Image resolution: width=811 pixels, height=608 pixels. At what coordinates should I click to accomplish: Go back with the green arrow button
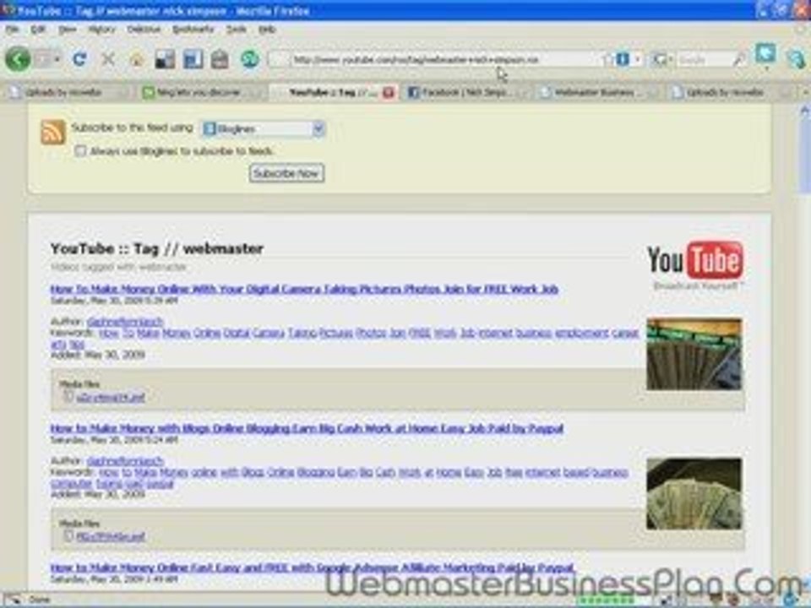[x=18, y=59]
